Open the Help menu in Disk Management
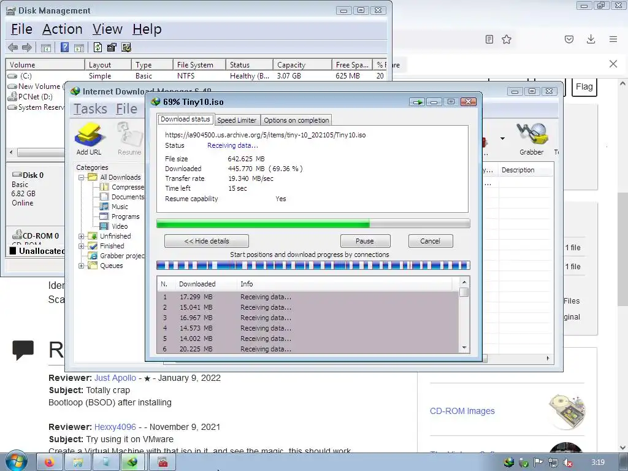628x471 pixels. click(x=147, y=29)
